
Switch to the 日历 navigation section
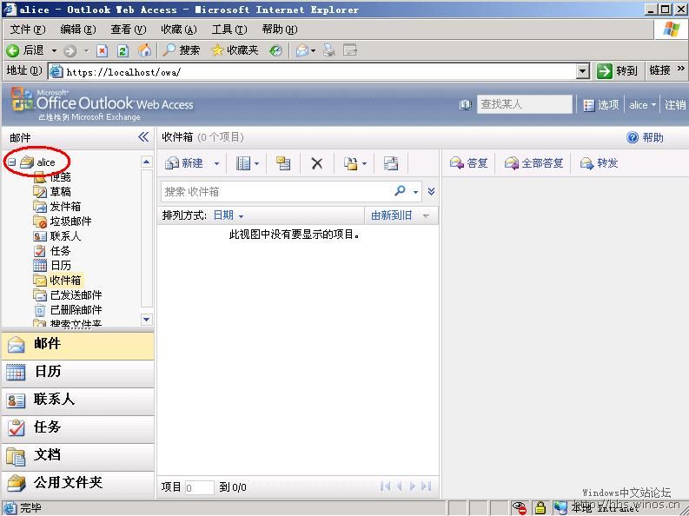[48, 372]
